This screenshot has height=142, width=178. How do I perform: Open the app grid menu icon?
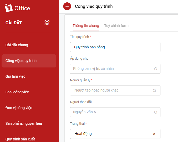(x=47, y=23)
